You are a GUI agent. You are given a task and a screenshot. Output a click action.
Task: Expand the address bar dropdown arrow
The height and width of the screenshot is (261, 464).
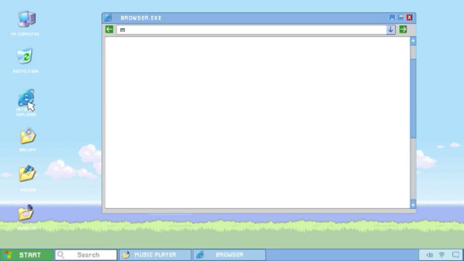coord(390,30)
